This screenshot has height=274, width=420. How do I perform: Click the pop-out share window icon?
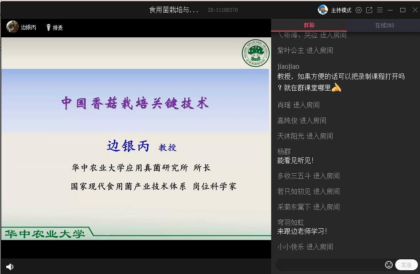[x=369, y=10]
